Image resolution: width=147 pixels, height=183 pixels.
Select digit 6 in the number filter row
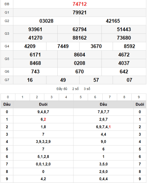95,97
